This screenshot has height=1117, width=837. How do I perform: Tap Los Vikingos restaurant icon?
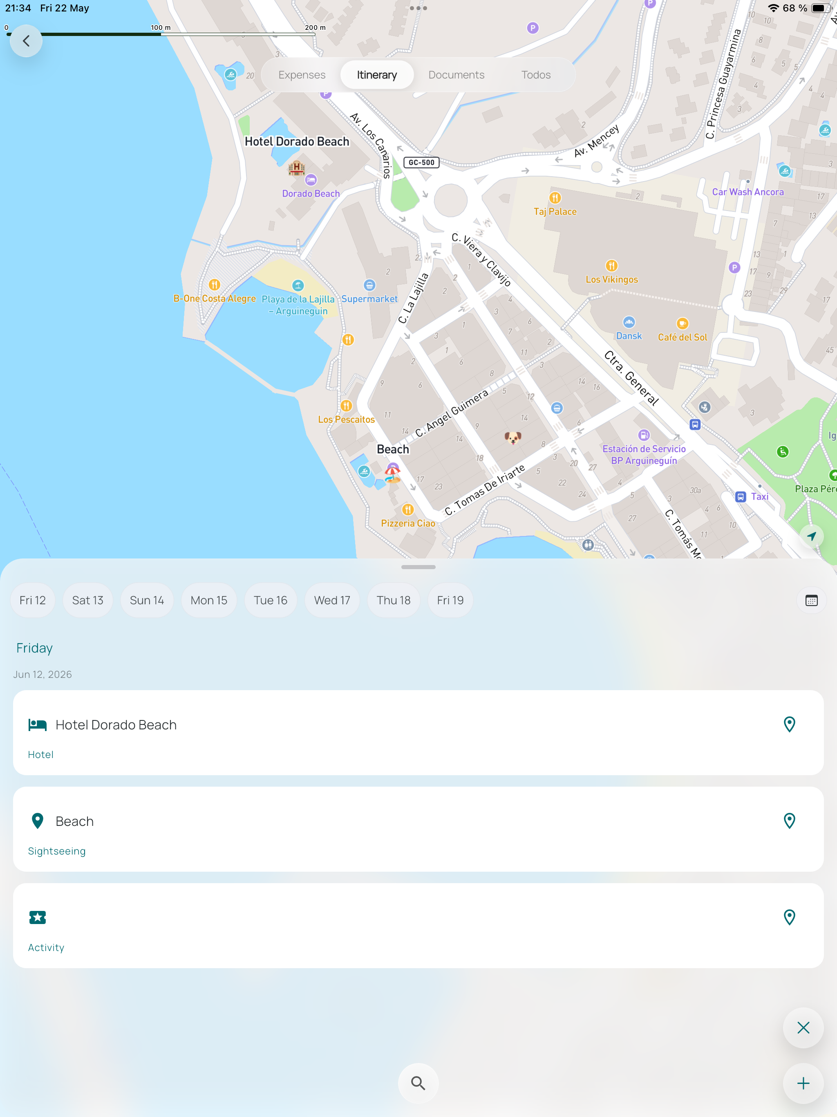(611, 266)
